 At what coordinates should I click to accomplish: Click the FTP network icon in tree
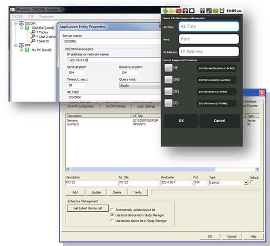click(21, 45)
